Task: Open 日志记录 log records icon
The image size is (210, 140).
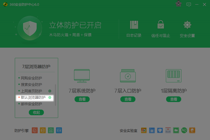Action: pyautogui.click(x=134, y=25)
